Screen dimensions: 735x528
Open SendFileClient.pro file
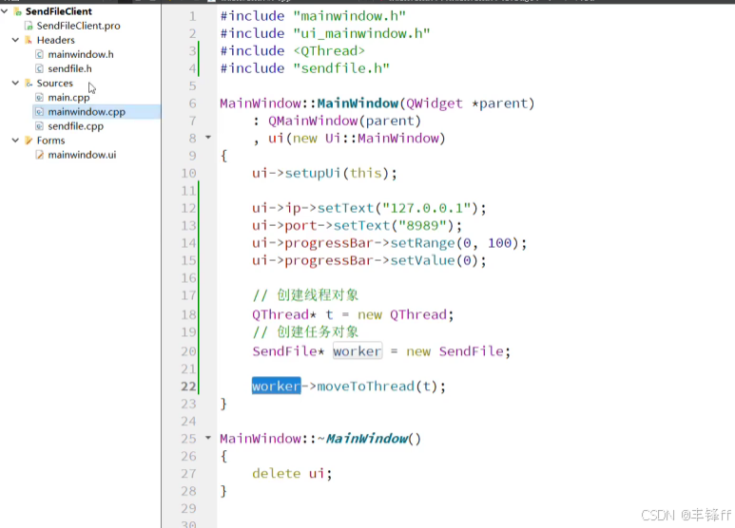point(78,26)
